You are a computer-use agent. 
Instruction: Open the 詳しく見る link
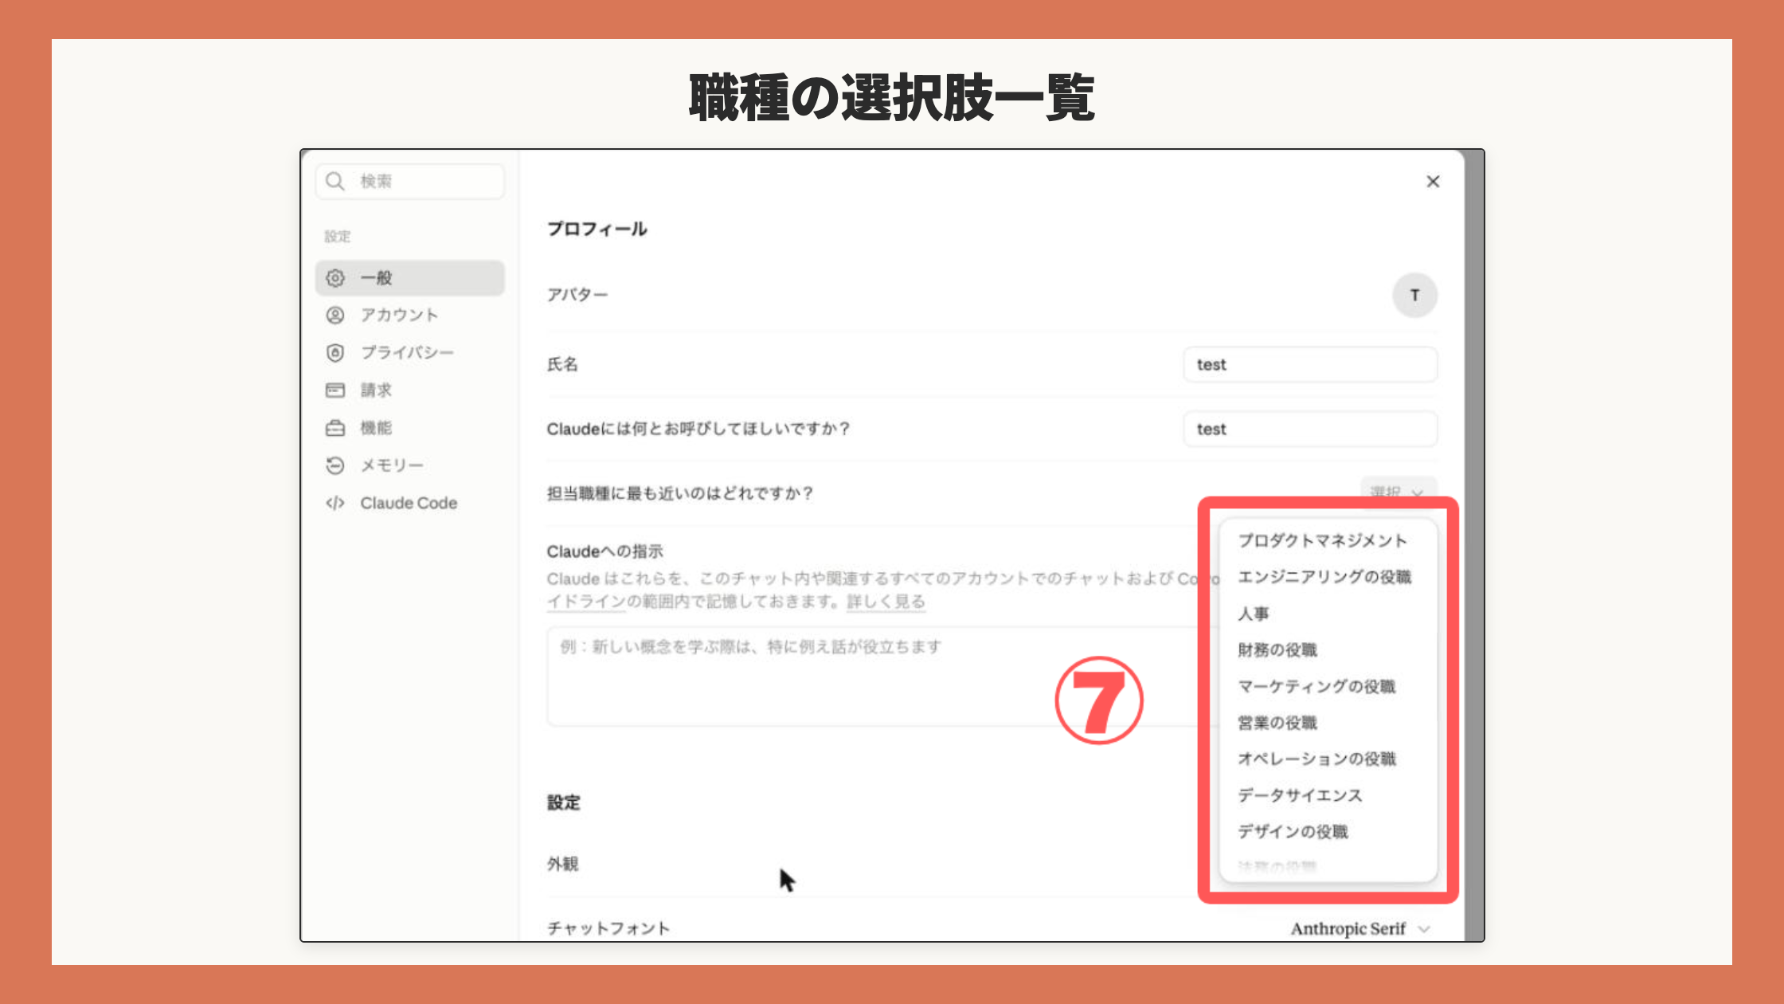coord(886,602)
